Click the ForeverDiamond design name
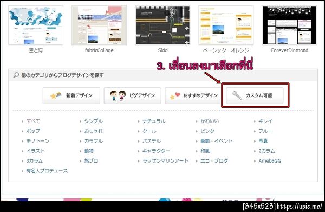Viewport: 325px width, 212px height. pos(290,50)
